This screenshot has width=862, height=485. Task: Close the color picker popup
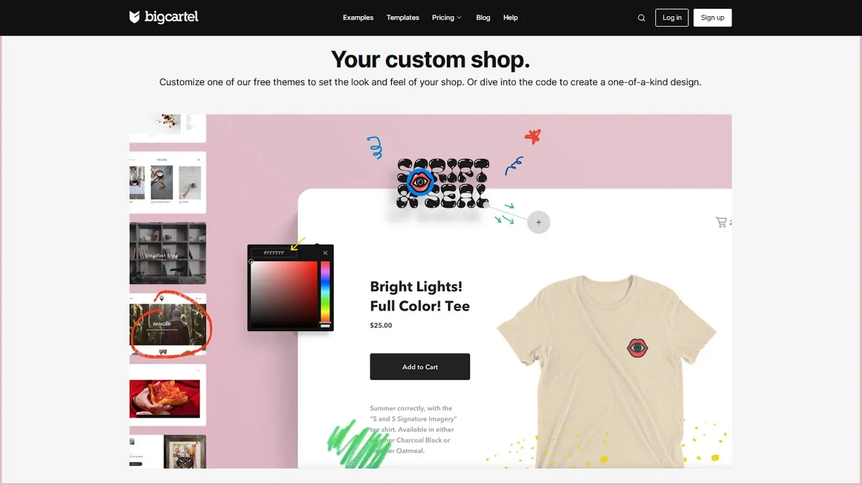(x=325, y=252)
